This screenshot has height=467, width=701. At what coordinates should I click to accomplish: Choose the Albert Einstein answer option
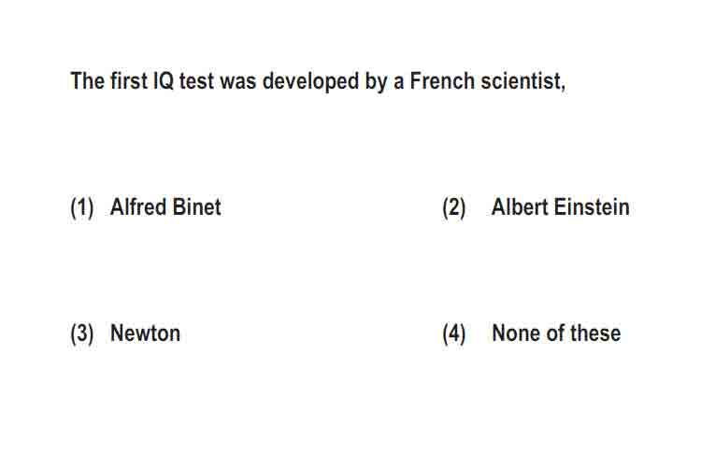click(560, 207)
